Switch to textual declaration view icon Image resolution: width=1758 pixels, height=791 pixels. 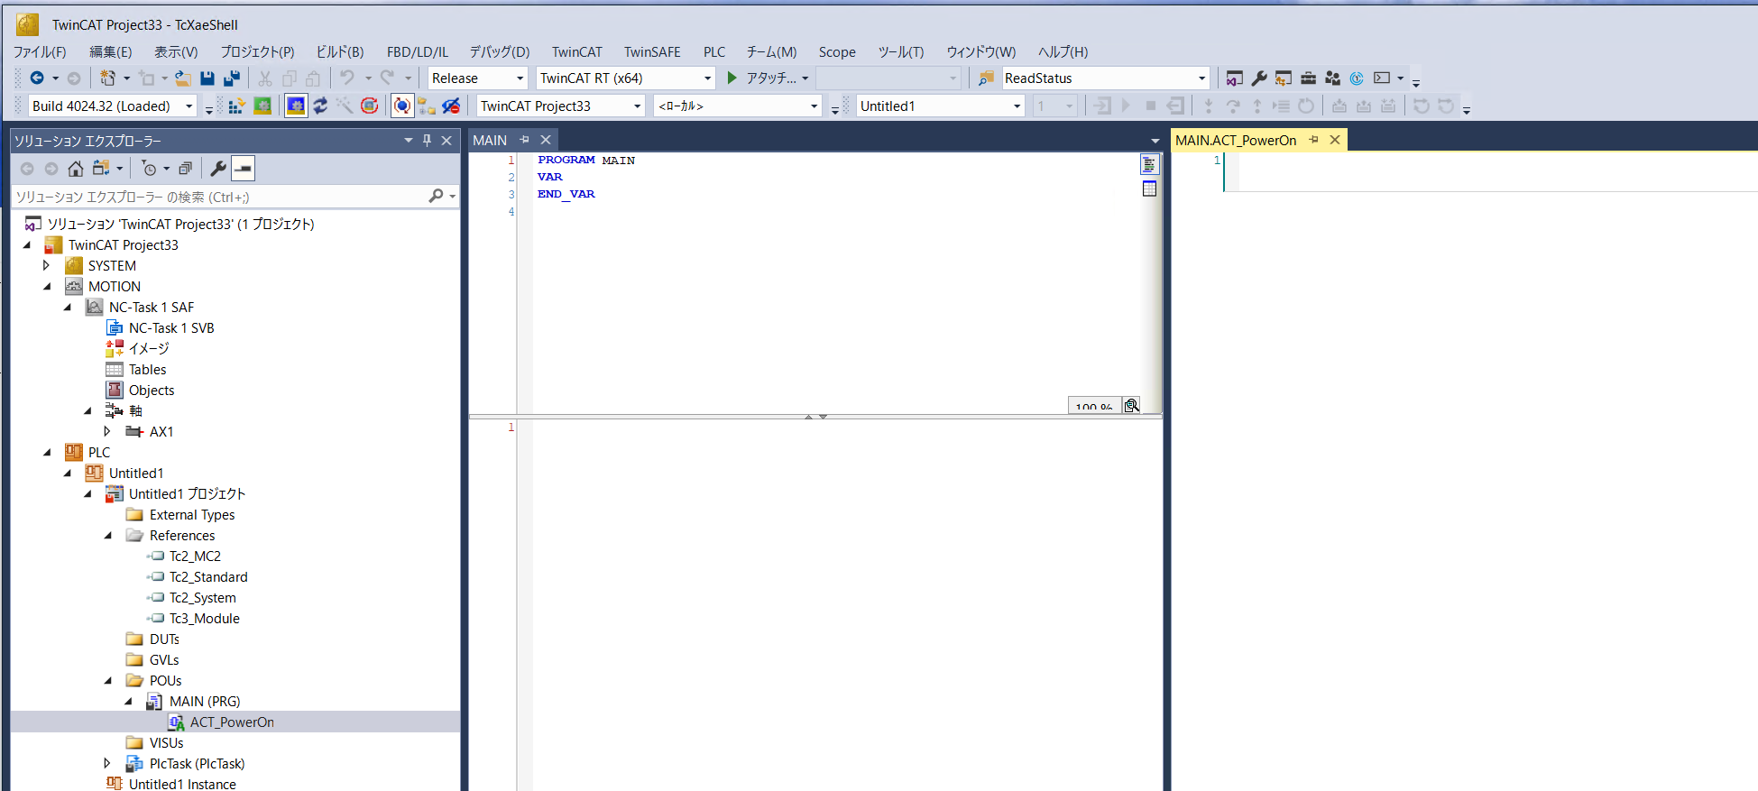point(1149,165)
